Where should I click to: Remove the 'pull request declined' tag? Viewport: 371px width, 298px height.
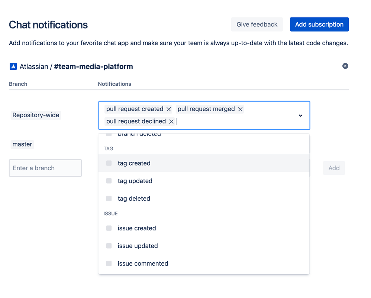171,121
